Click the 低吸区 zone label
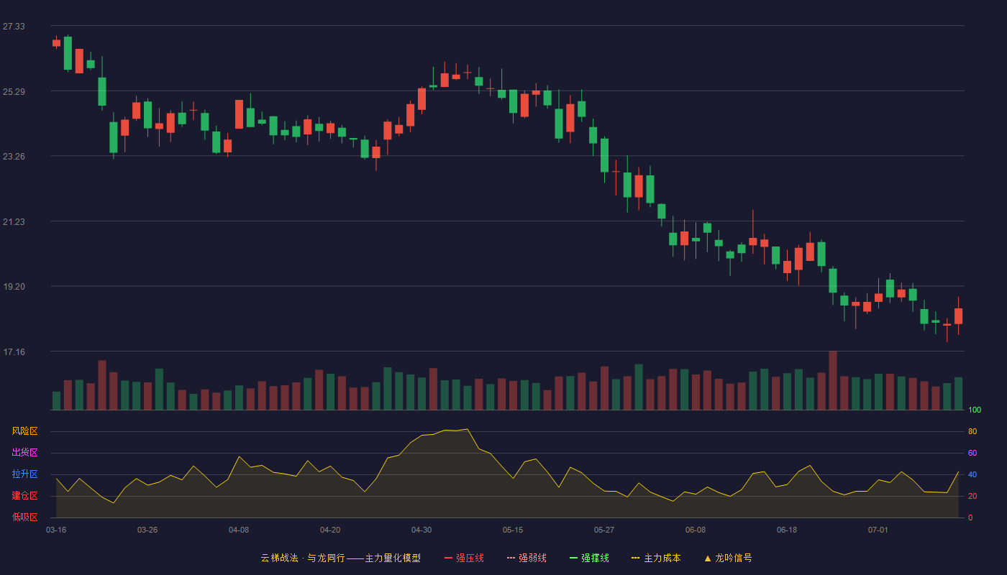This screenshot has width=1007, height=575. 24,517
